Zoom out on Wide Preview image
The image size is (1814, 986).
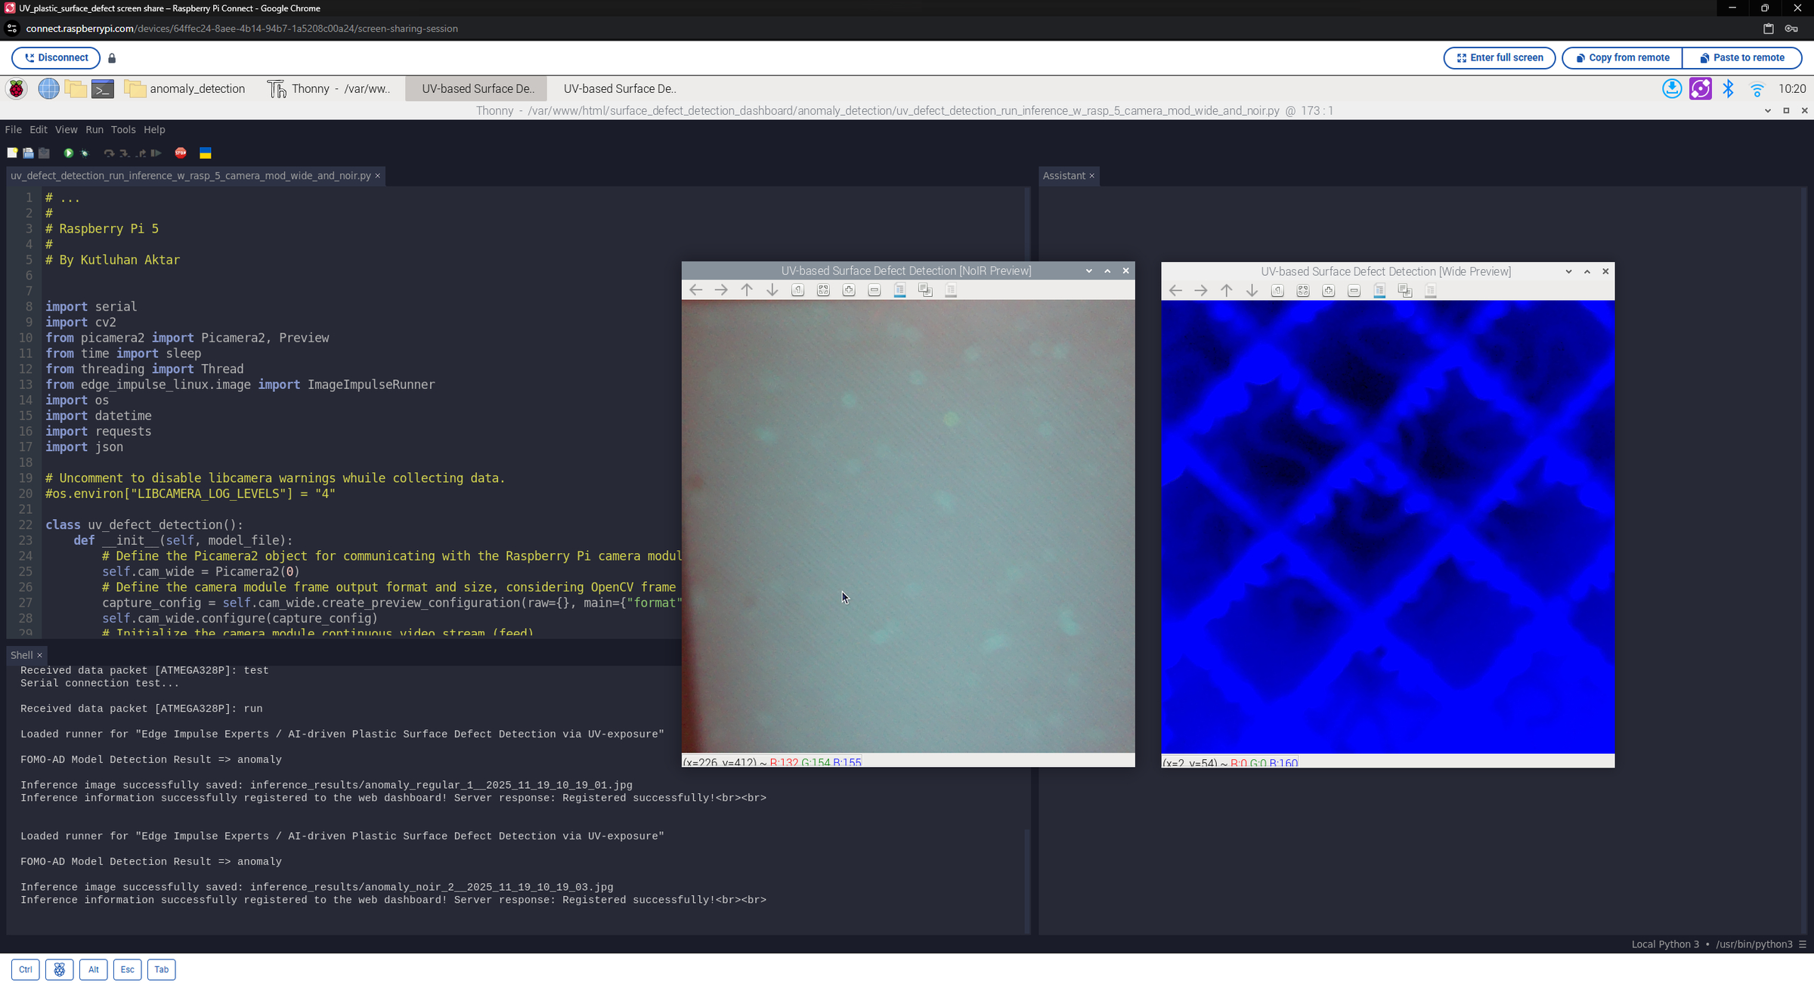[1354, 291]
